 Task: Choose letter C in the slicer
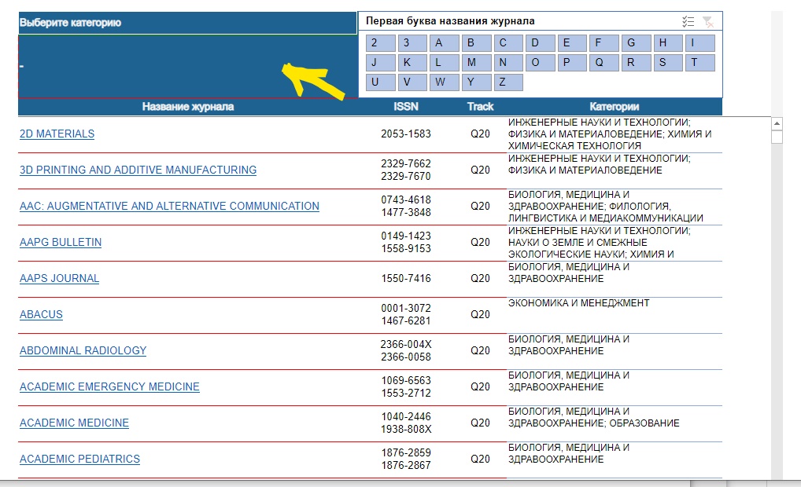(x=508, y=43)
